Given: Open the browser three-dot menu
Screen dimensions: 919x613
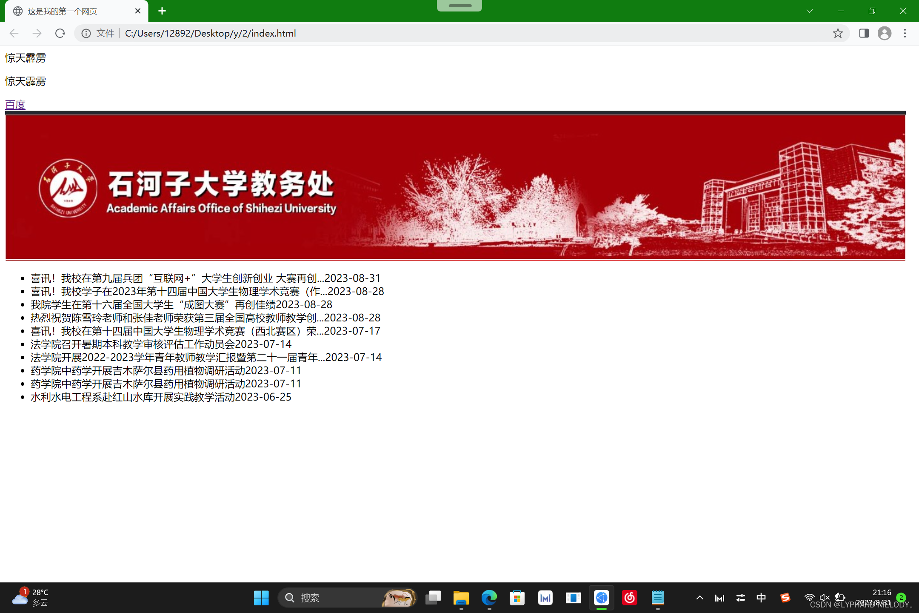Looking at the screenshot, I should click(x=905, y=33).
